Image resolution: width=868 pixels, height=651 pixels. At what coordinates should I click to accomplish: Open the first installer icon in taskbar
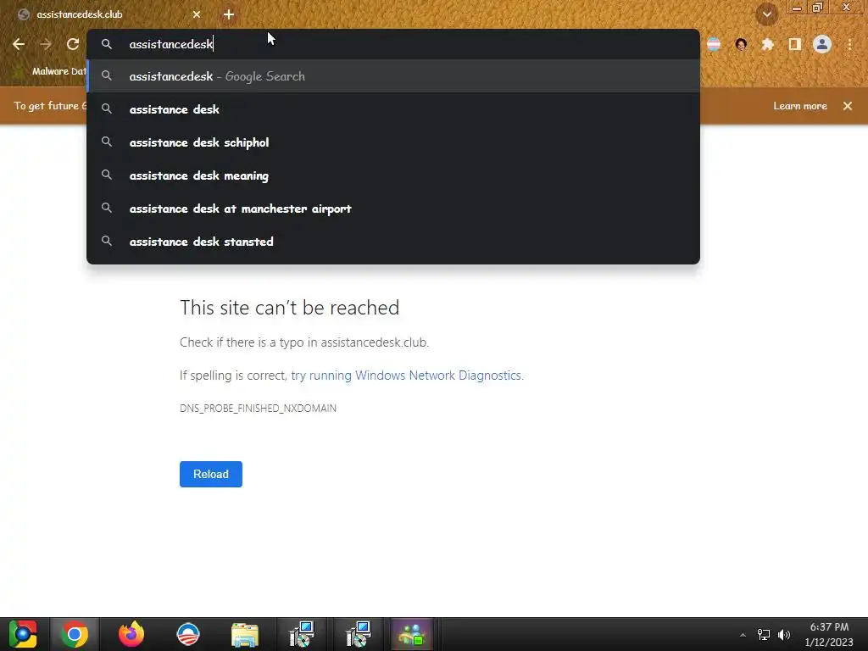pyautogui.click(x=302, y=634)
